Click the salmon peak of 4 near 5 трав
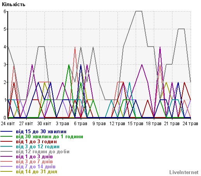The height and width of the screenshot is (176, 201). (x=75, y=47)
